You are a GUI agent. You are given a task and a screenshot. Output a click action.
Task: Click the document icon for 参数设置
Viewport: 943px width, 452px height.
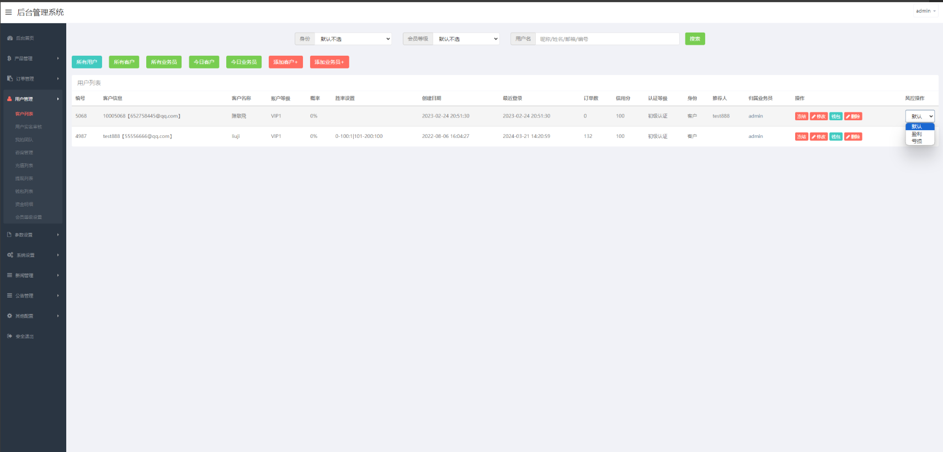point(9,235)
